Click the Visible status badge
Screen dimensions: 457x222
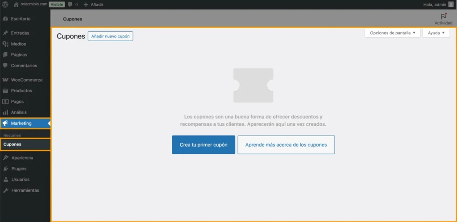[x=57, y=4]
